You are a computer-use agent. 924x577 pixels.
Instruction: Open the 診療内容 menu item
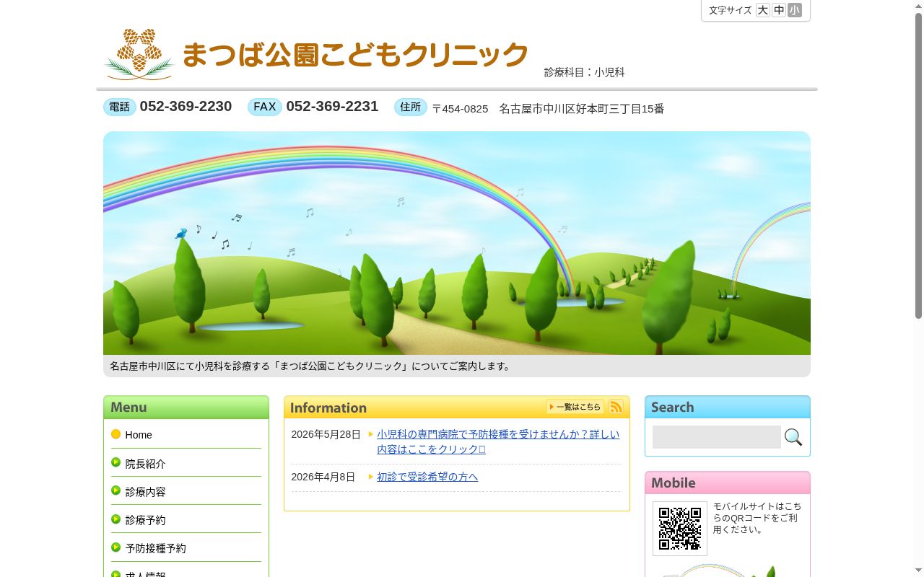click(x=186, y=492)
